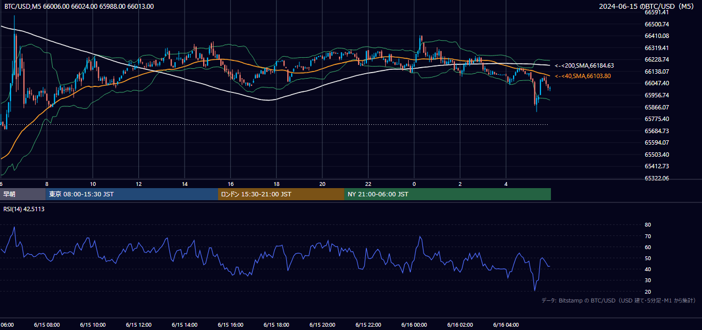702x330 pixels.
Task: Select the 200 SMA label 66184.63
Action: click(584, 65)
